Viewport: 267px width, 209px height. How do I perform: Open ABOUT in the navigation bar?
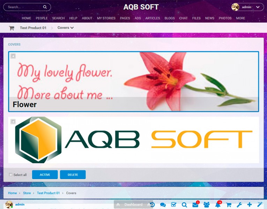[87, 18]
